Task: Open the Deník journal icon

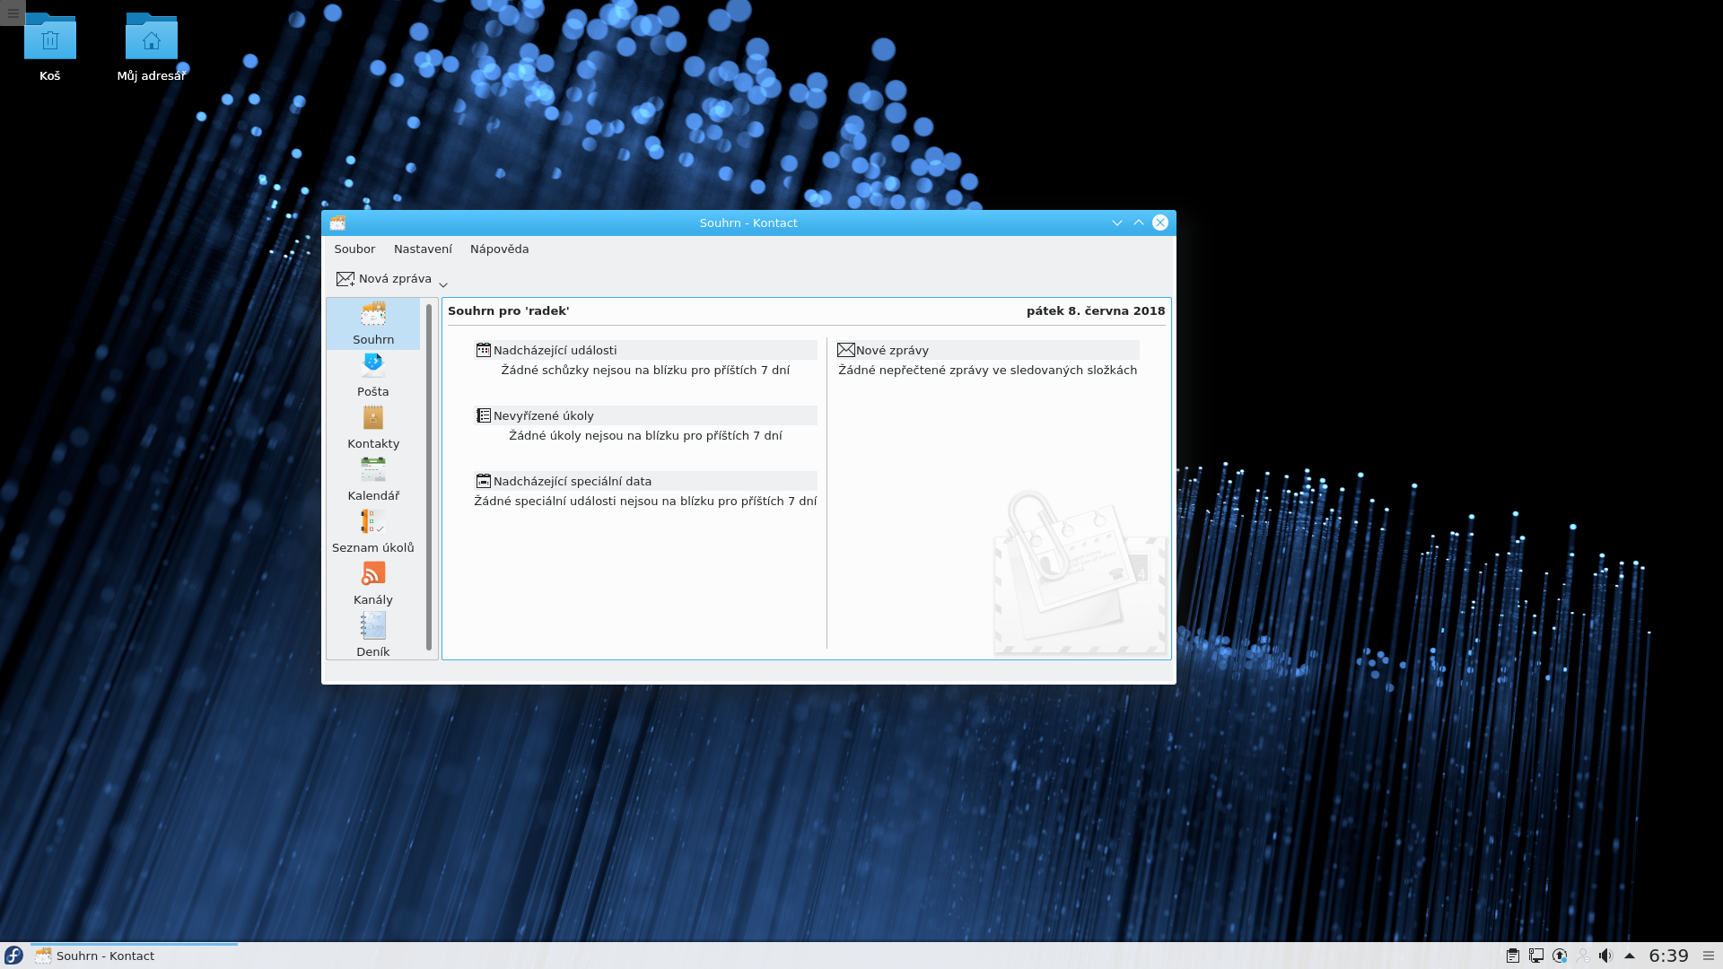Action: [x=372, y=634]
